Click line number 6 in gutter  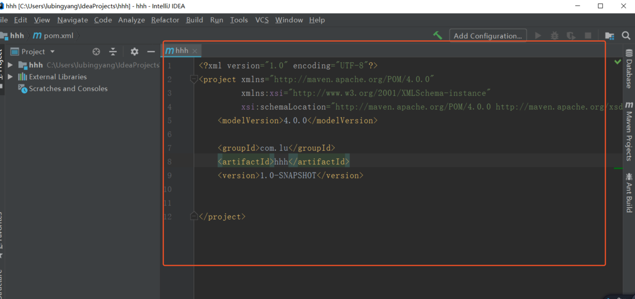coord(169,134)
